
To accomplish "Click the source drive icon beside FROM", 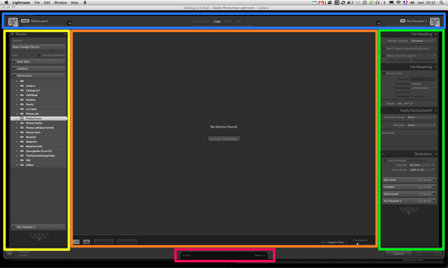I will (13, 22).
